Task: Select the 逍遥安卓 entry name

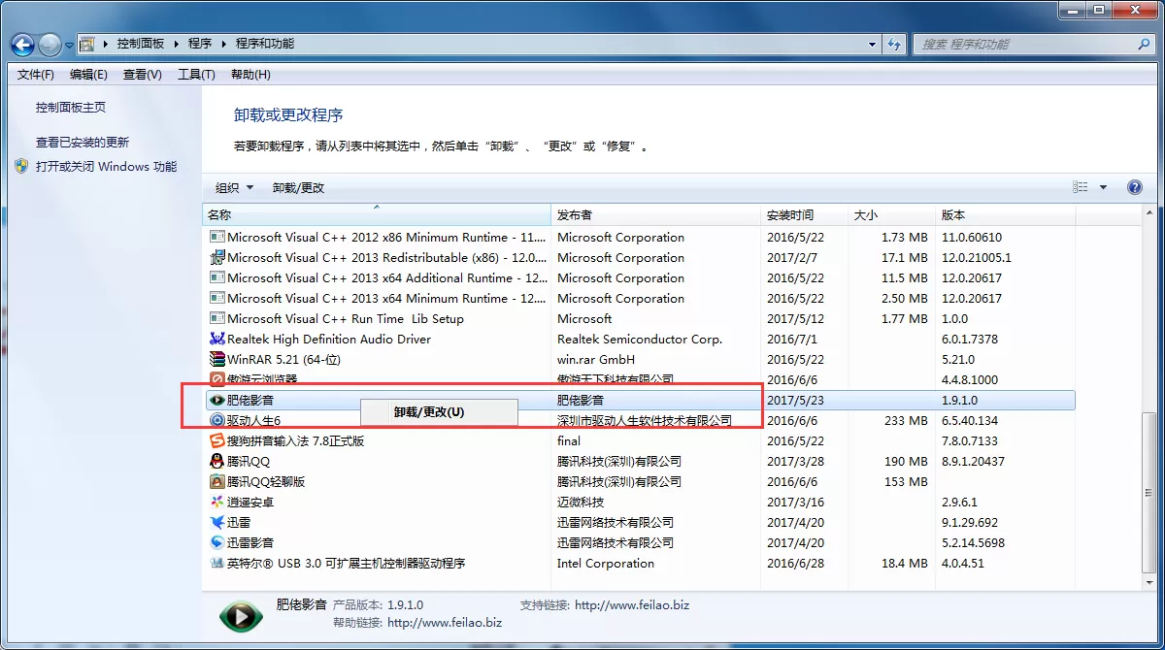Action: (250, 503)
